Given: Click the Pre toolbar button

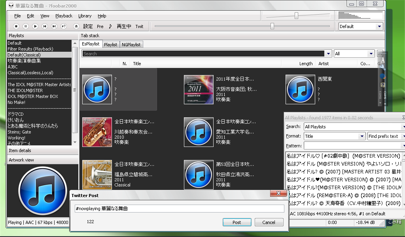Looking at the screenshot, I should coord(100,26).
